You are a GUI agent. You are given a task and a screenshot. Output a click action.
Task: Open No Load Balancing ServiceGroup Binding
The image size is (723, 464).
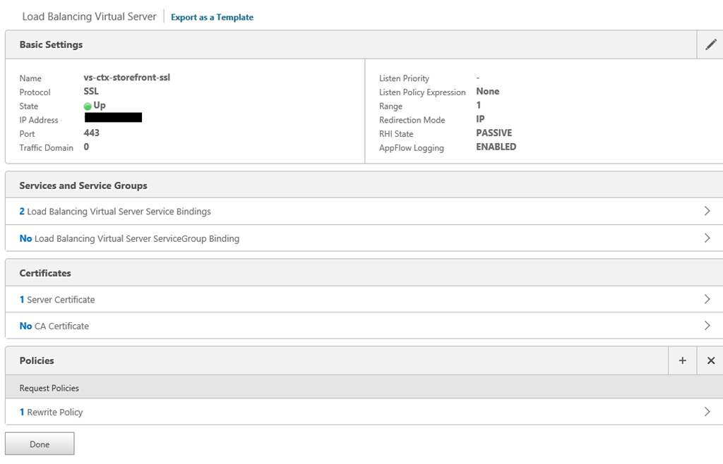pos(129,238)
